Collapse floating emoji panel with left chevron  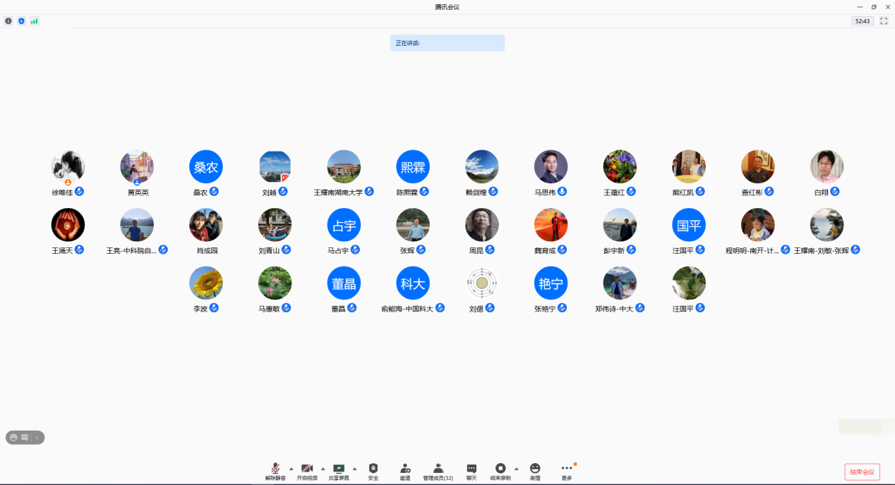click(x=37, y=438)
